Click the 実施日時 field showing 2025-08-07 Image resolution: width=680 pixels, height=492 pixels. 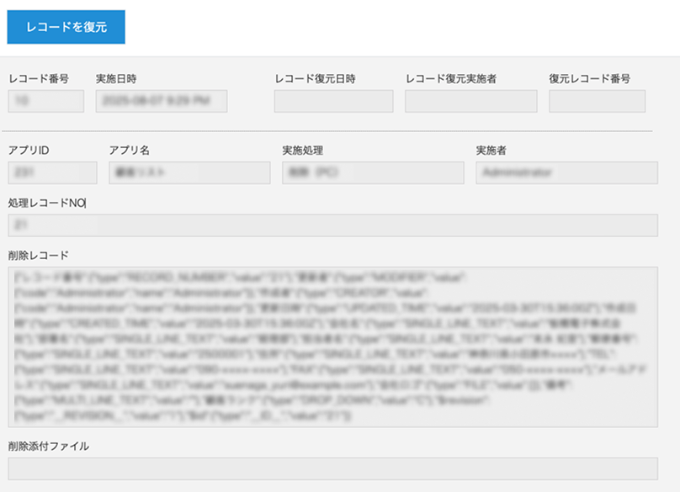click(161, 101)
